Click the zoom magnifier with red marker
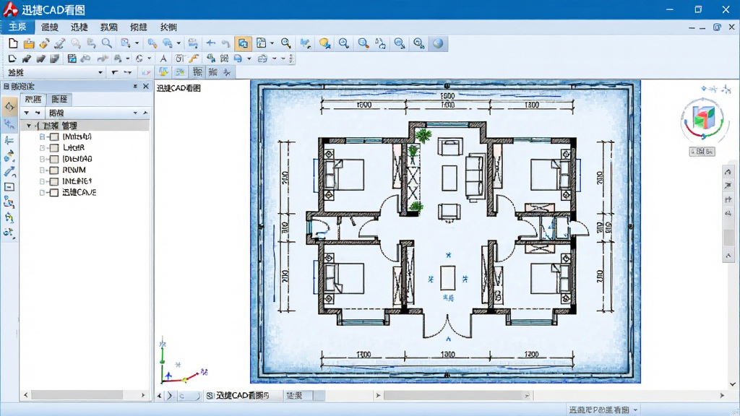 (x=363, y=43)
